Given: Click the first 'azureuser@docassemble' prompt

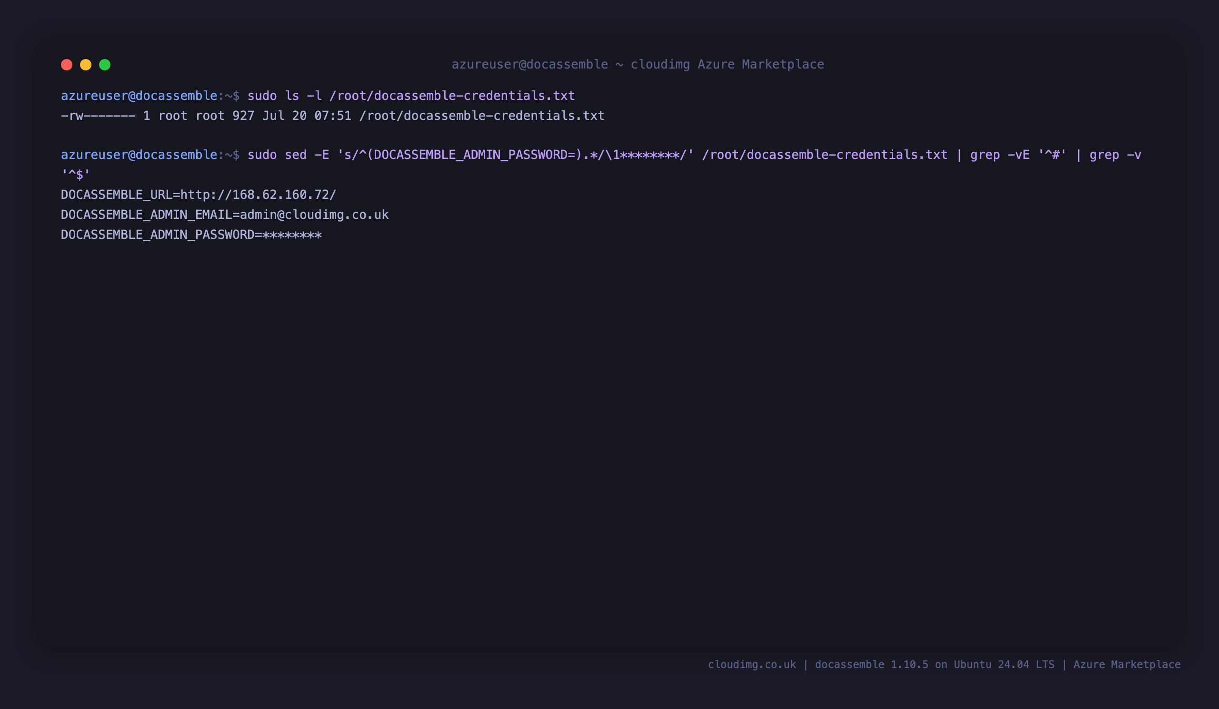Looking at the screenshot, I should [x=139, y=96].
